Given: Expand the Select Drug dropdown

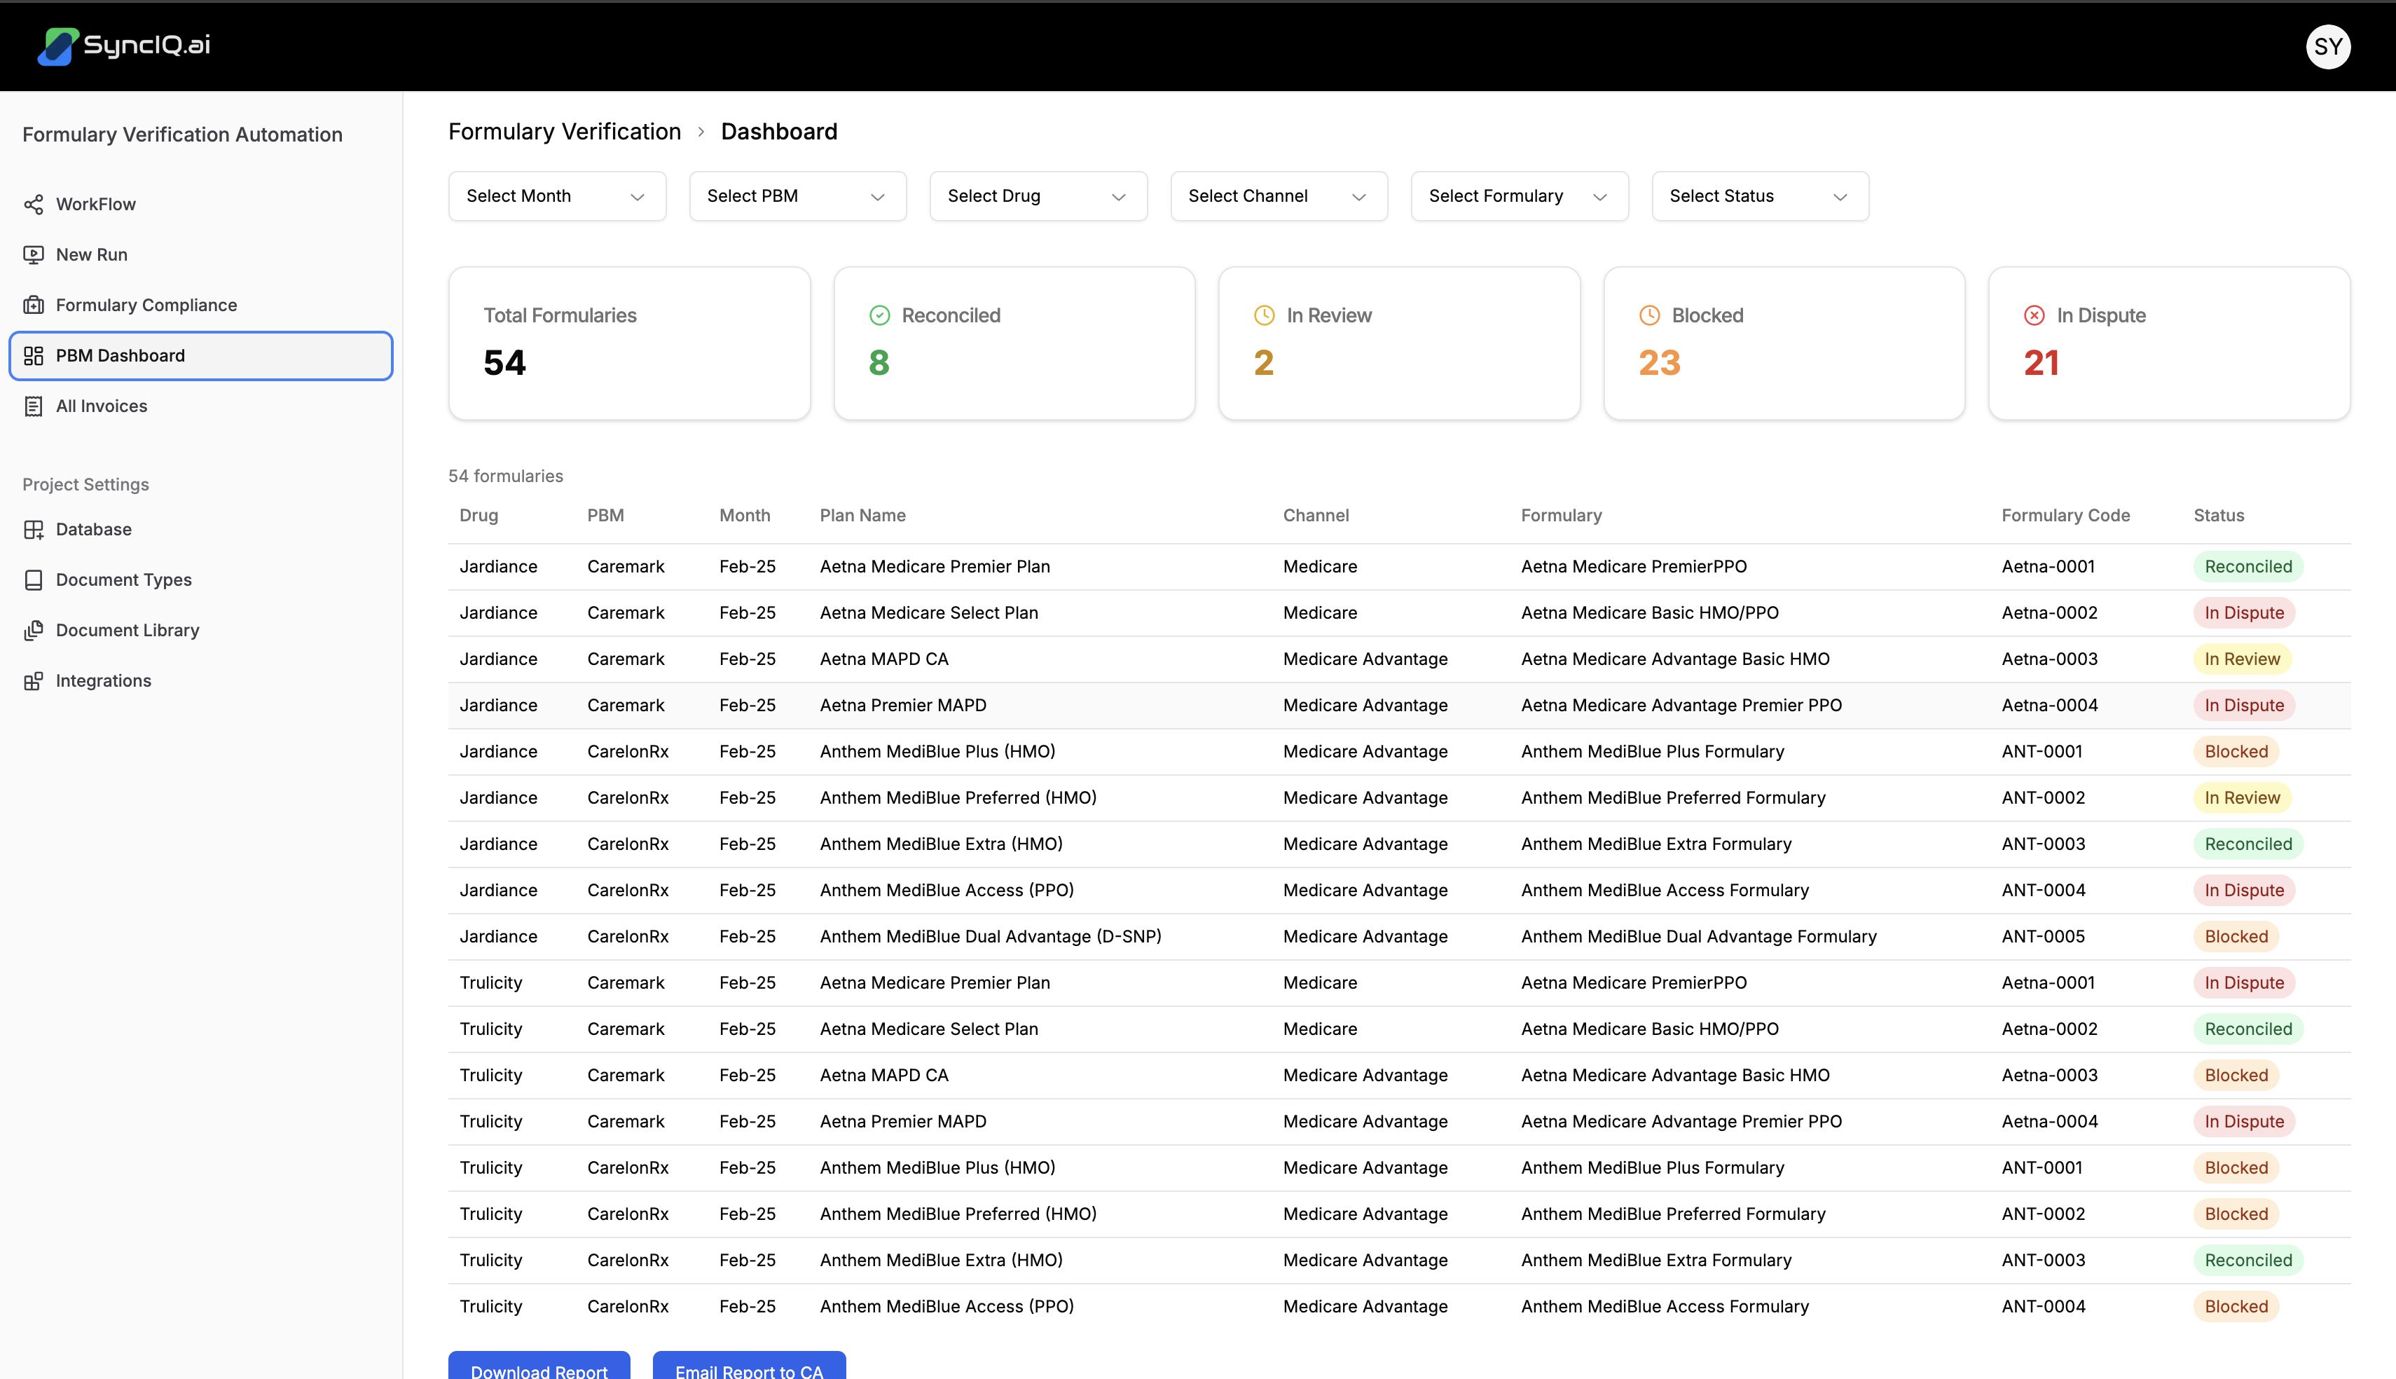Looking at the screenshot, I should (x=1038, y=196).
